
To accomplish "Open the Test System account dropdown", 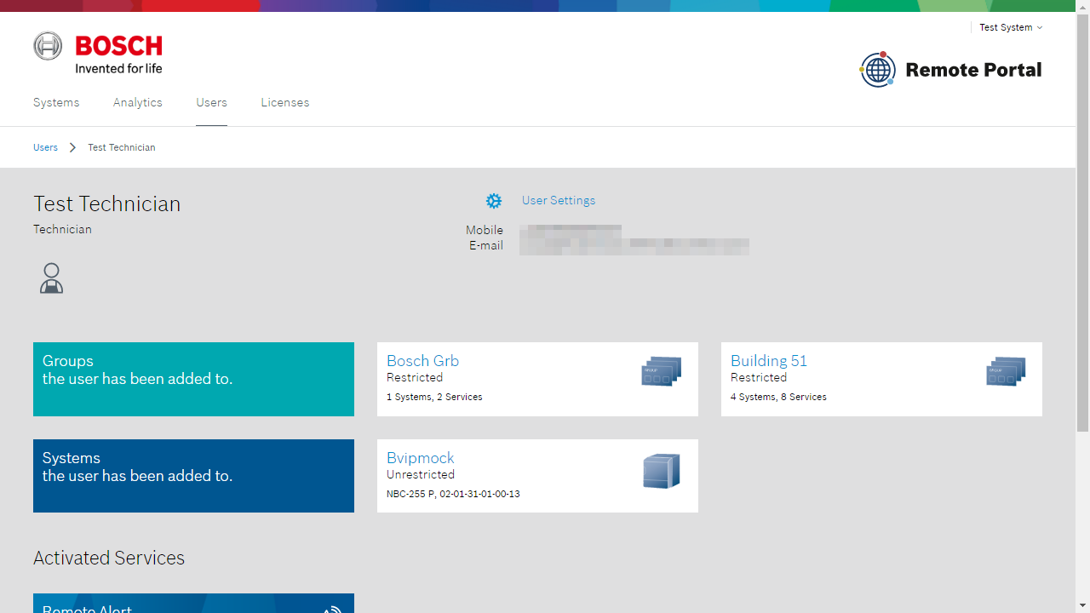I will click(x=1010, y=27).
